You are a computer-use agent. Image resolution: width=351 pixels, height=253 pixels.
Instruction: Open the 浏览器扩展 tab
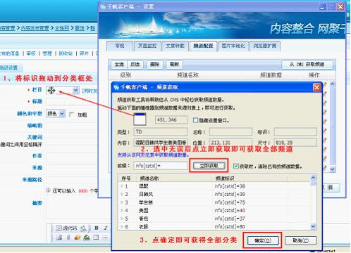tap(265, 46)
